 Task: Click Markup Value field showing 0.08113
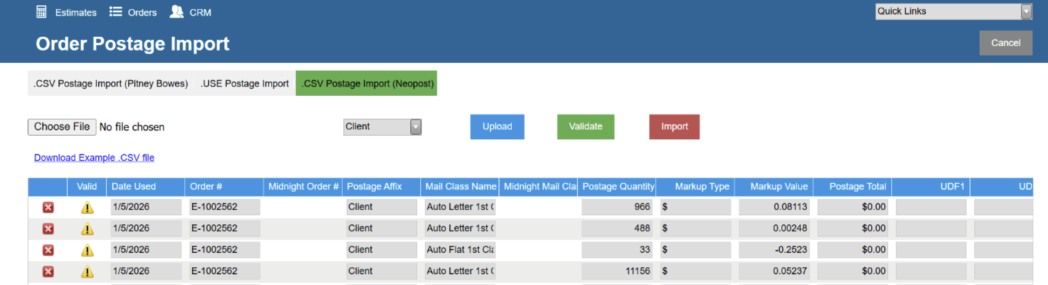pyautogui.click(x=774, y=207)
